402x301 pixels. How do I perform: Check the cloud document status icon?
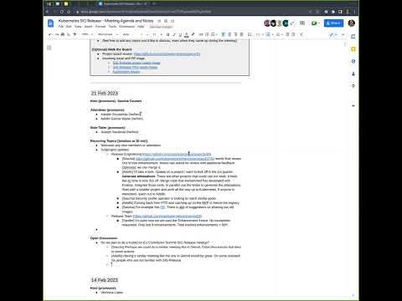(x=173, y=21)
